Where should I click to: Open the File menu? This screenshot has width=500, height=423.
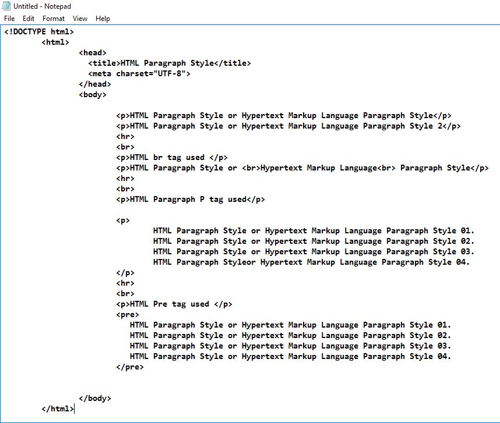[x=9, y=18]
